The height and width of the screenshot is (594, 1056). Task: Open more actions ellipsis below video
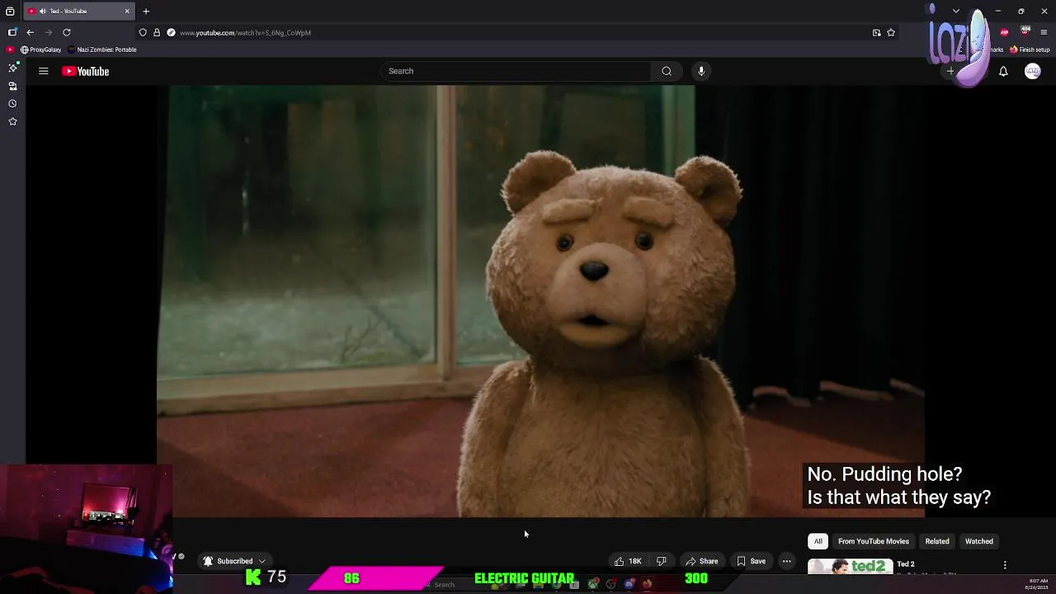786,561
